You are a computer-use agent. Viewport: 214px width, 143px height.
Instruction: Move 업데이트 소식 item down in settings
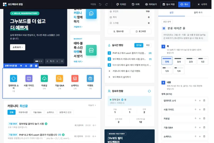[x=200, y=100]
